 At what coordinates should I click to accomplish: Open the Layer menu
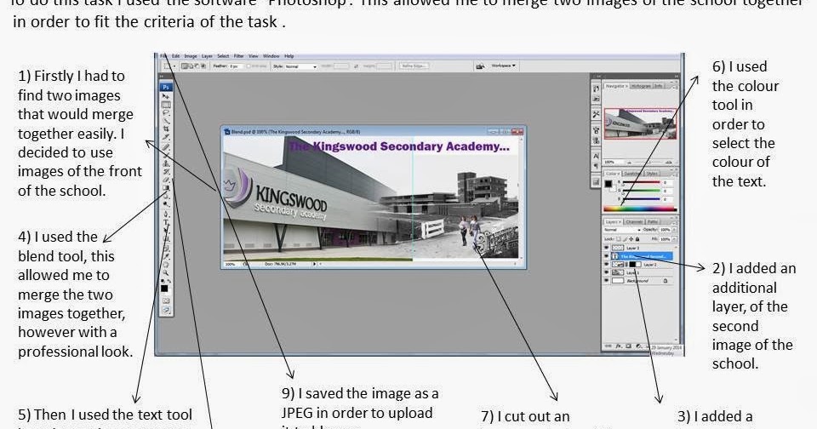(x=207, y=56)
